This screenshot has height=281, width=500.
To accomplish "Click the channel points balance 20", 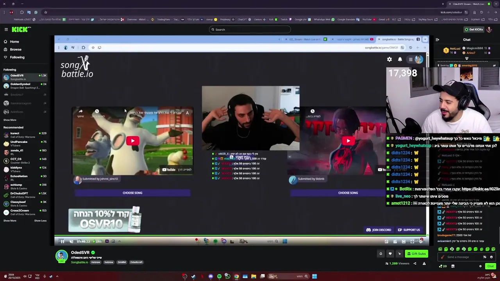I will pos(443,266).
